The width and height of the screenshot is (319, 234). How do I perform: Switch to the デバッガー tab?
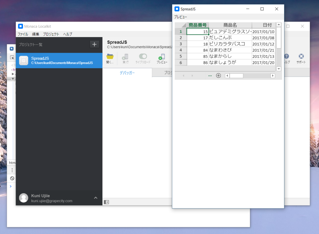click(127, 73)
